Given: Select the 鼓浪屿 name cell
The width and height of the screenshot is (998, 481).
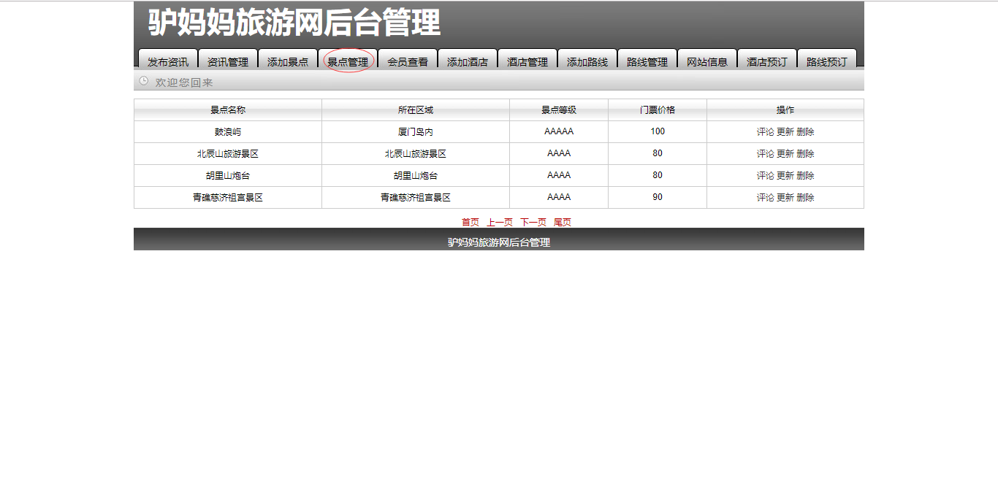Looking at the screenshot, I should pos(228,132).
